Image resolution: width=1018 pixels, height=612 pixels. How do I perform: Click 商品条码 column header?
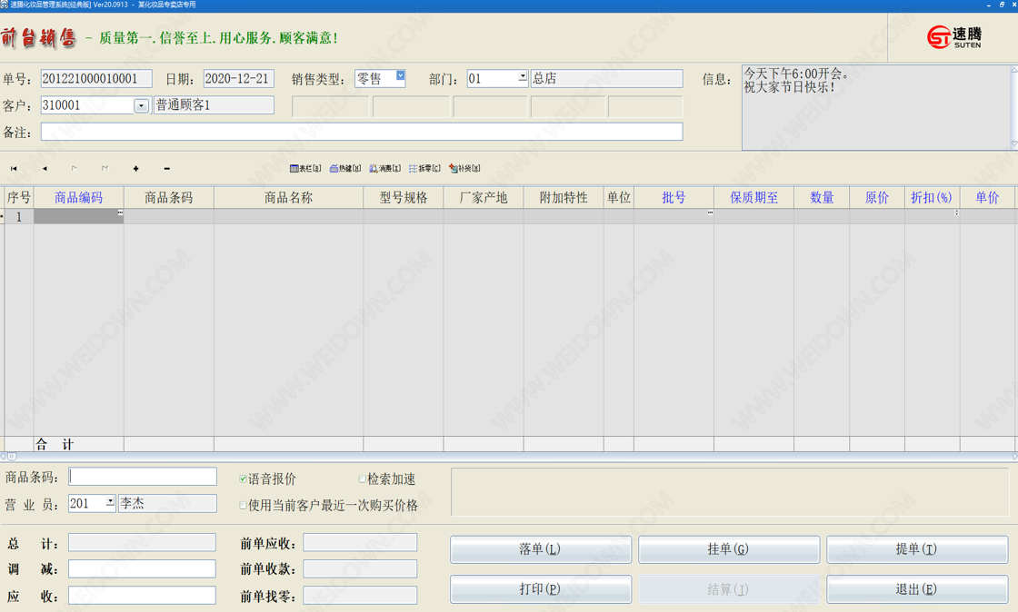point(169,198)
